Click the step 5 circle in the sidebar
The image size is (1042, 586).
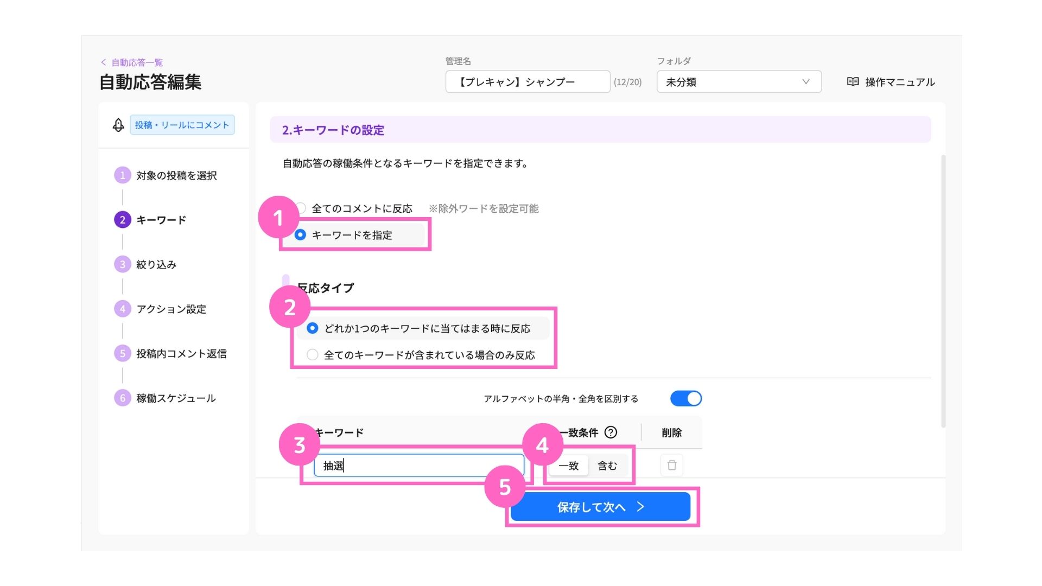point(123,353)
